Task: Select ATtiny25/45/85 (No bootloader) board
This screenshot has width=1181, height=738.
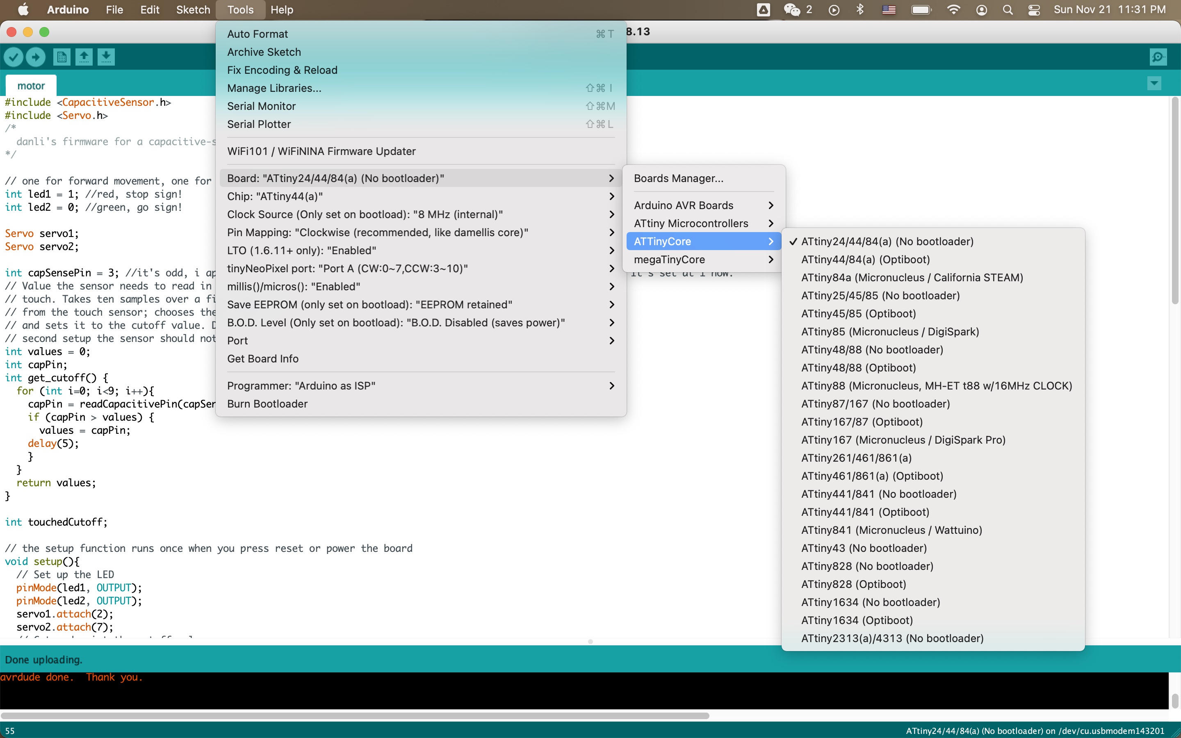Action: (932, 296)
